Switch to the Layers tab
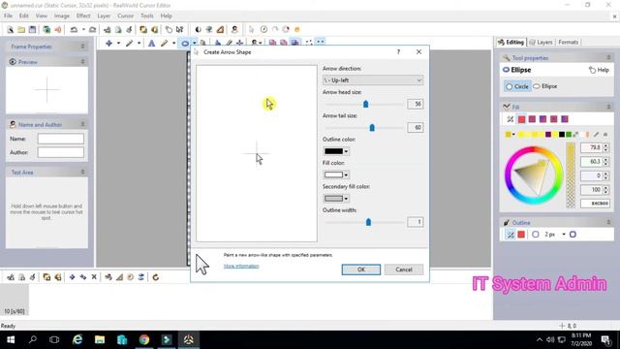The height and width of the screenshot is (349, 620). (x=541, y=42)
